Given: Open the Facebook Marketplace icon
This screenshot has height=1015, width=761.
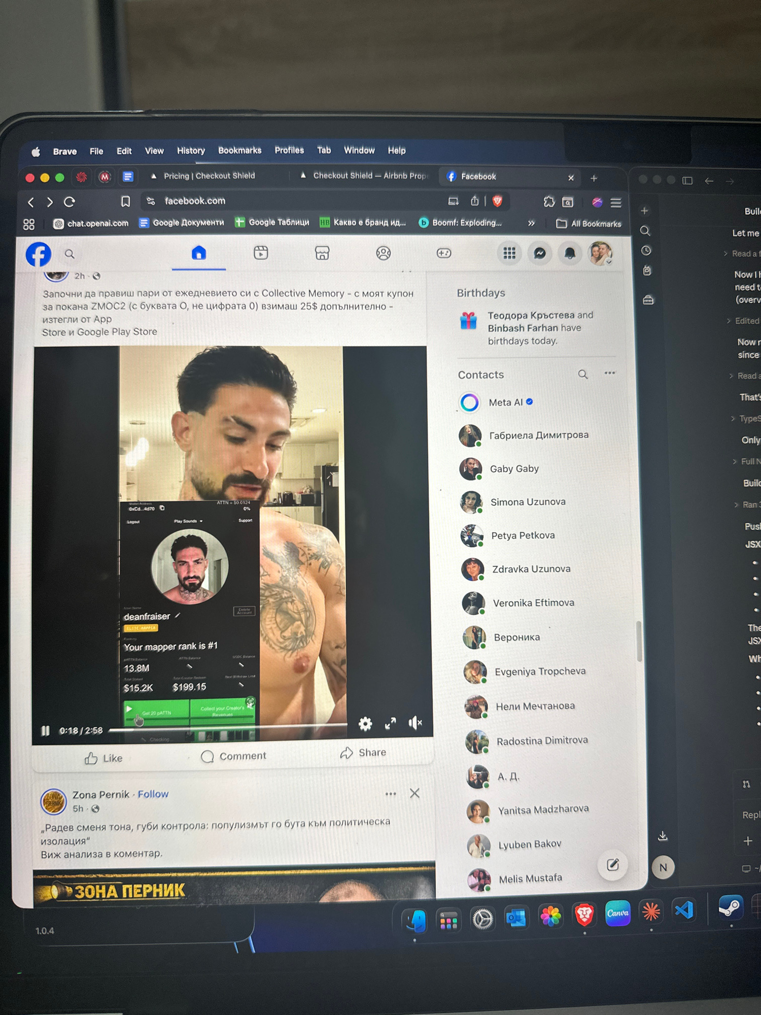Looking at the screenshot, I should (x=322, y=253).
